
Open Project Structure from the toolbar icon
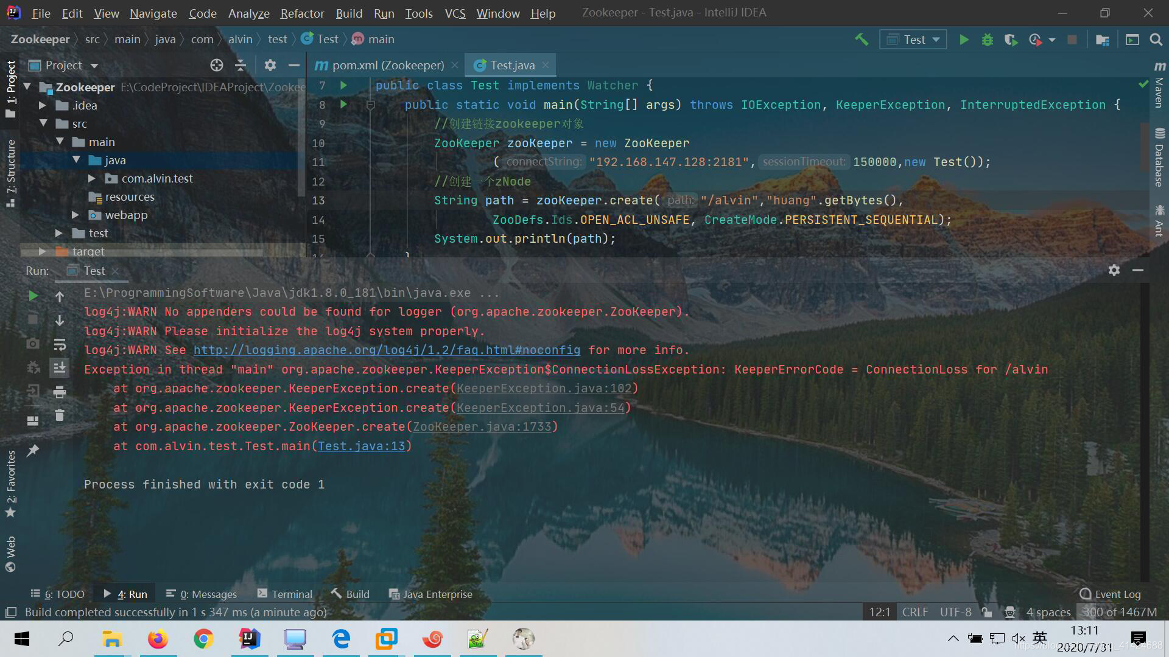[1102, 40]
